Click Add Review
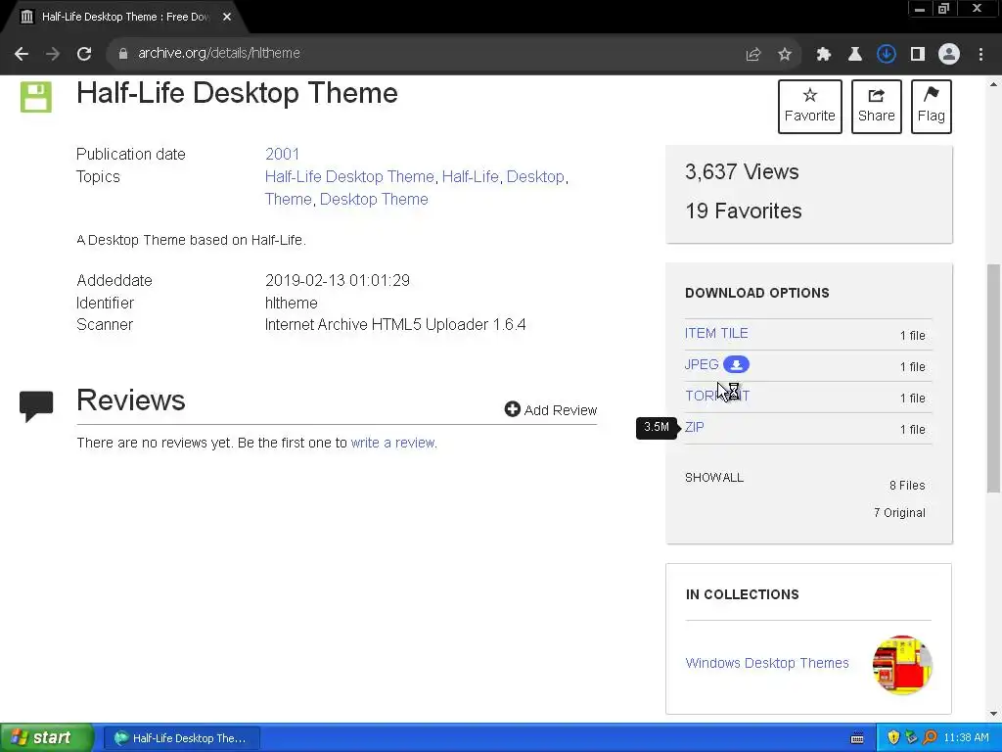The height and width of the screenshot is (752, 1002). pyautogui.click(x=551, y=410)
